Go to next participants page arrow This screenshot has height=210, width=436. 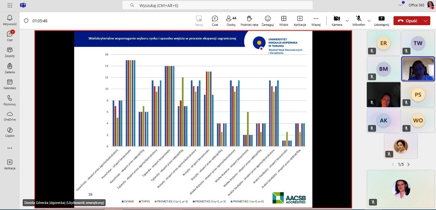(x=408, y=164)
